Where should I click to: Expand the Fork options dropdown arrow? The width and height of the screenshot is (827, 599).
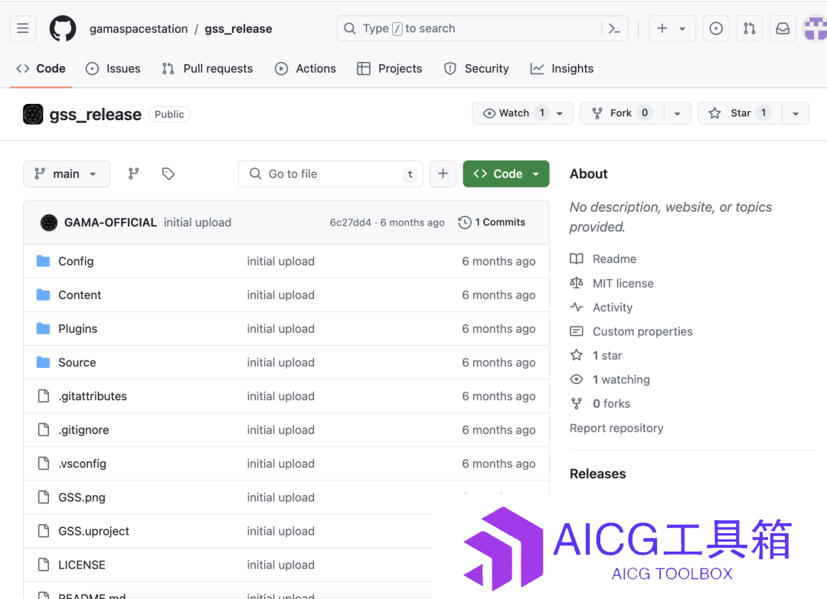click(x=677, y=113)
